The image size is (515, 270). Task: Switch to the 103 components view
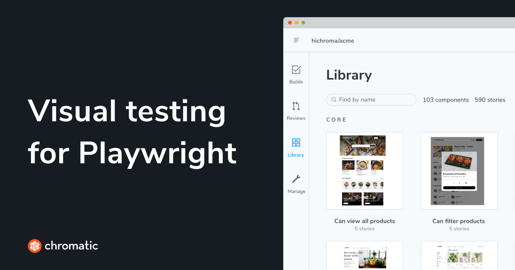[445, 100]
